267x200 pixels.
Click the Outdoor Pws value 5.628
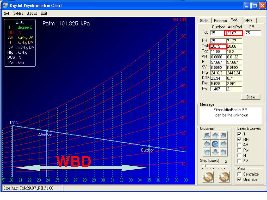218,84
